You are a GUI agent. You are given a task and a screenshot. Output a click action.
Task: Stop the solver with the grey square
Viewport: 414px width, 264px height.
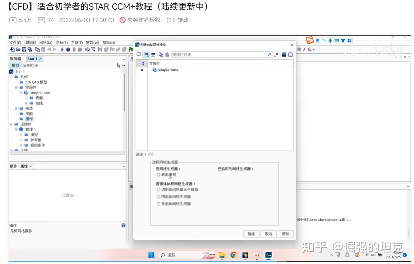pyautogui.click(x=80, y=50)
